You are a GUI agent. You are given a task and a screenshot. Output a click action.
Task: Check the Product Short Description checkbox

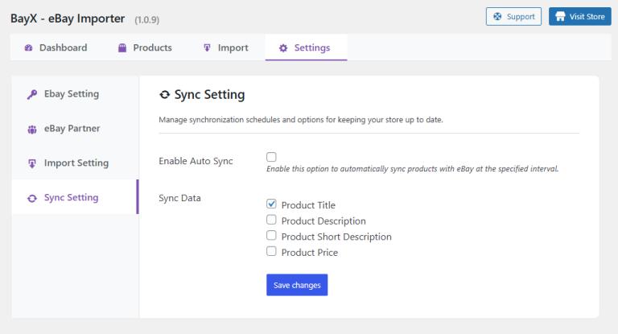tap(271, 236)
